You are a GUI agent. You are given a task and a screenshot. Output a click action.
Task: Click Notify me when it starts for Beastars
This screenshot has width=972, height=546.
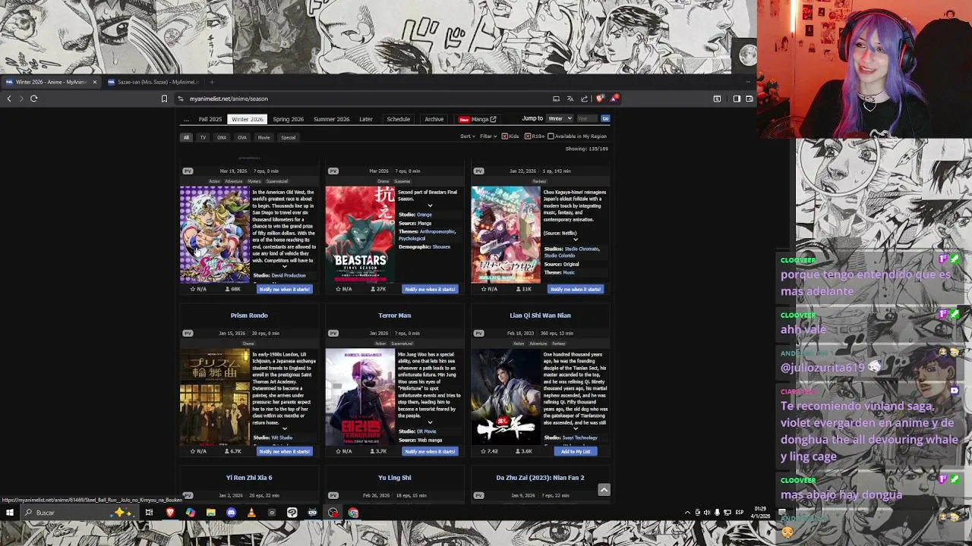pos(430,289)
